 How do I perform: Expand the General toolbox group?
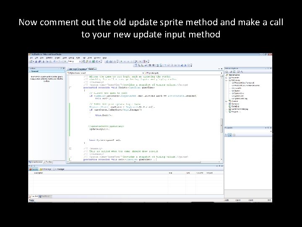coord(47,71)
